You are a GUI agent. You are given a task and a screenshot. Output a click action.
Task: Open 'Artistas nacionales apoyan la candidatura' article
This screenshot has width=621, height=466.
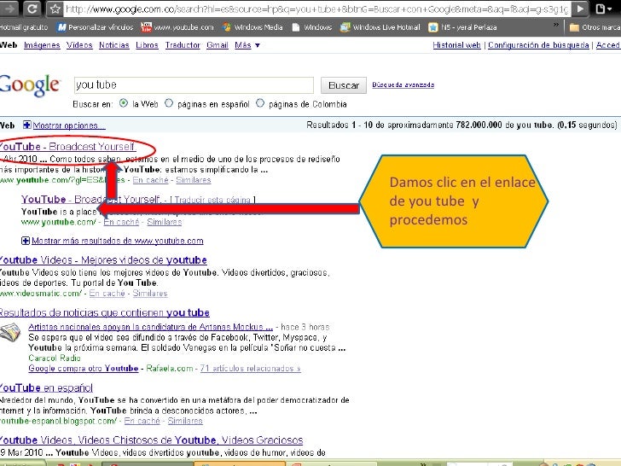tap(150, 327)
